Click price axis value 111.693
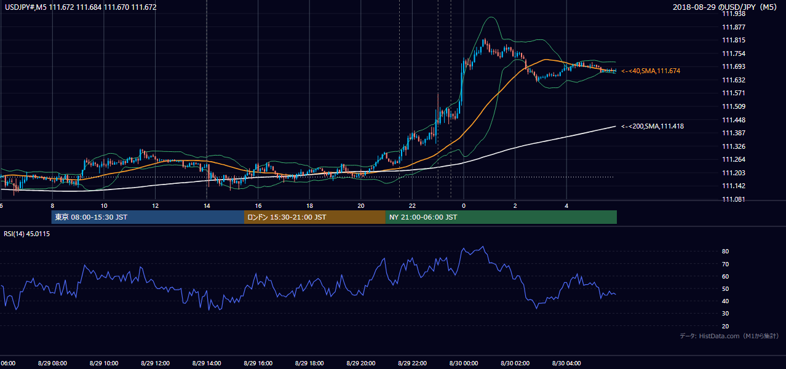Image resolution: width=786 pixels, height=369 pixels. click(x=734, y=66)
